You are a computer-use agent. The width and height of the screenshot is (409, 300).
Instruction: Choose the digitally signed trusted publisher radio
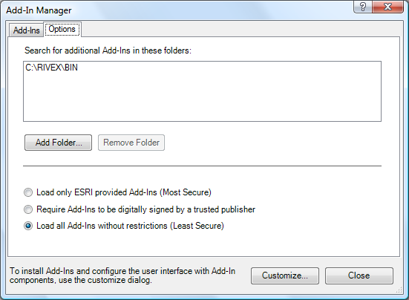28,209
